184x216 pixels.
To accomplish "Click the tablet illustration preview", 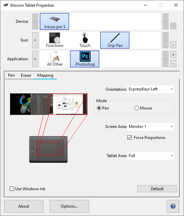I will tap(48, 149).
